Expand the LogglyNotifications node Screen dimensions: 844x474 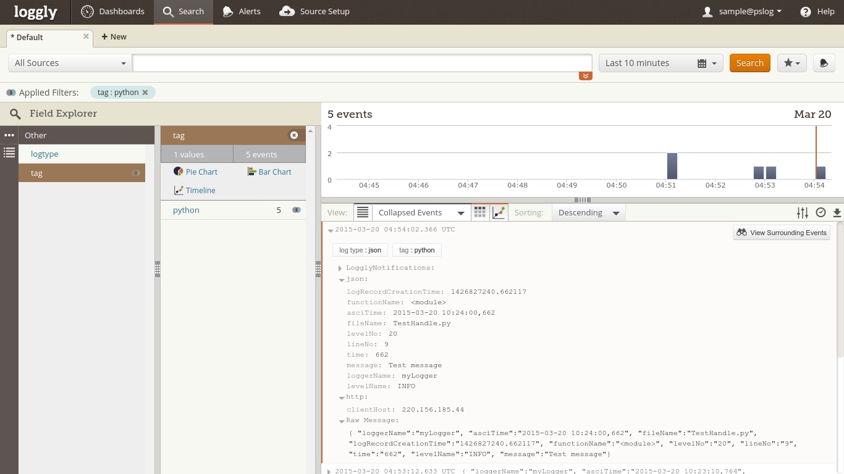pos(340,268)
